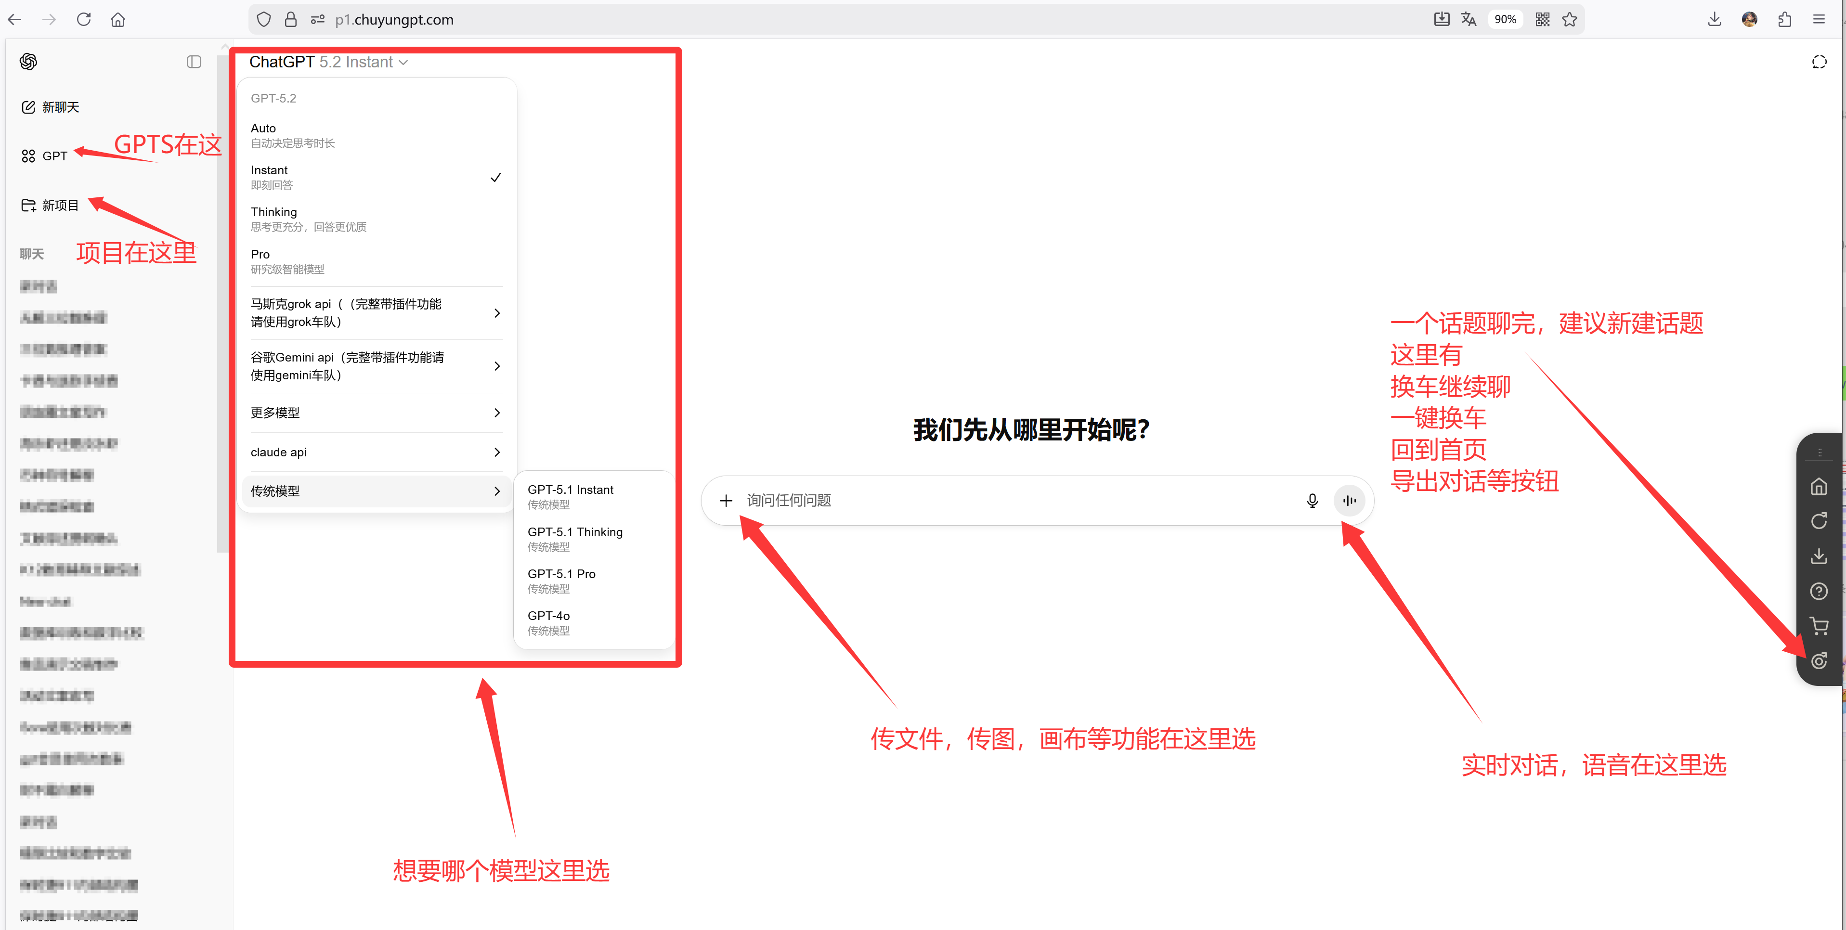The height and width of the screenshot is (930, 1846).
Task: Click the microphone dictation icon
Action: click(1312, 500)
